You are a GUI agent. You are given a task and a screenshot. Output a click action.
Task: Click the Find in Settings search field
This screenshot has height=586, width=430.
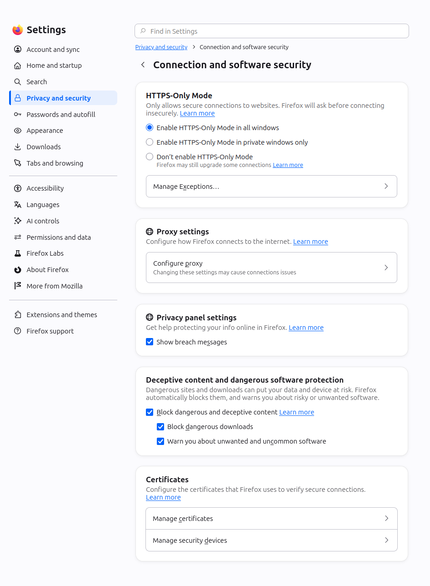coord(272,31)
